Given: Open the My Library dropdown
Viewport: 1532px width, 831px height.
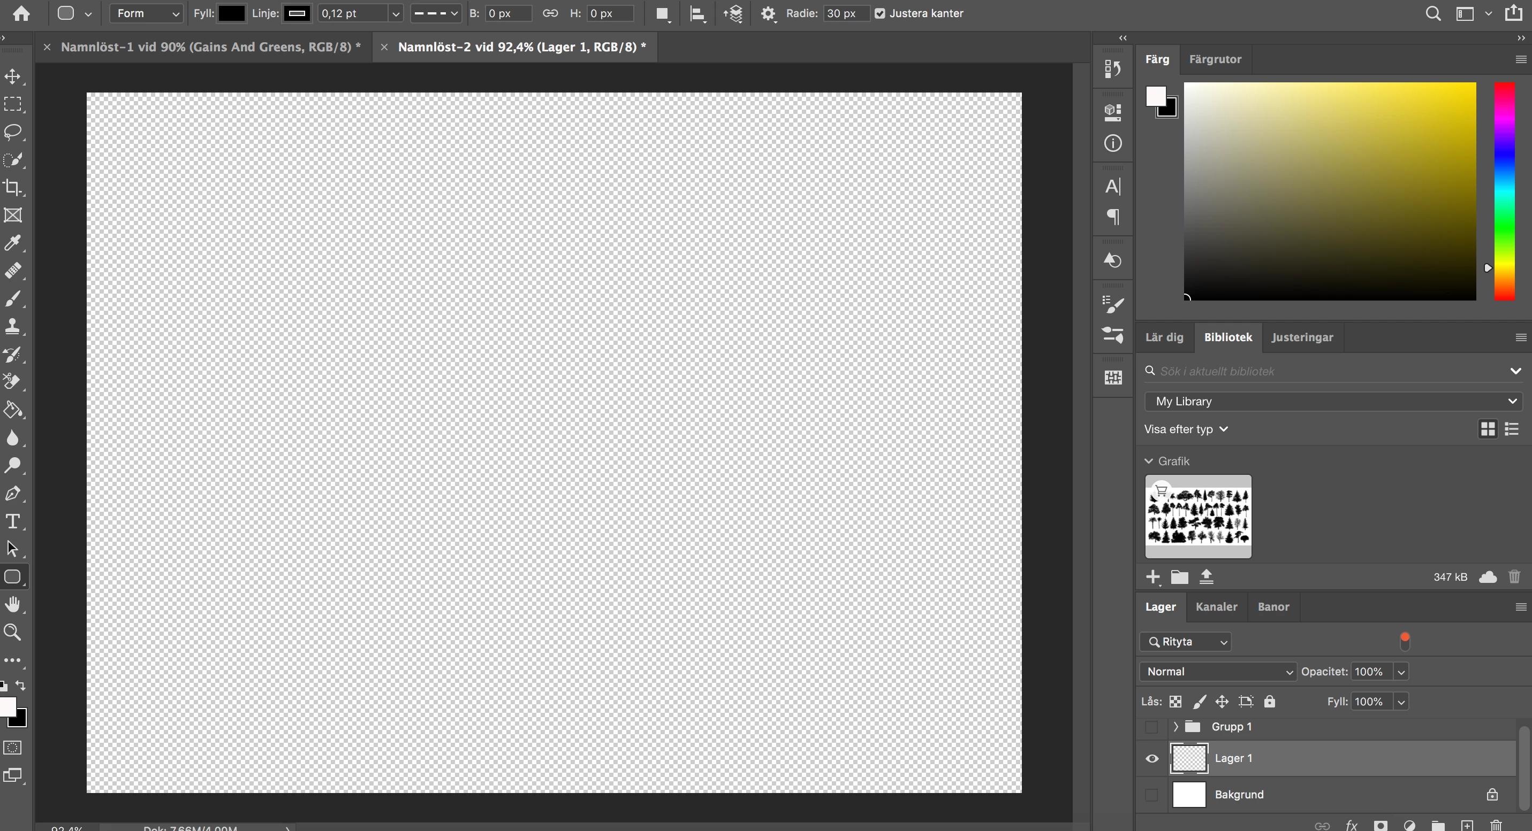Looking at the screenshot, I should [x=1333, y=402].
